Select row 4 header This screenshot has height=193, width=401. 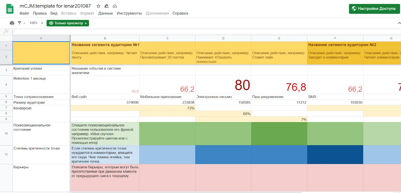(6, 85)
